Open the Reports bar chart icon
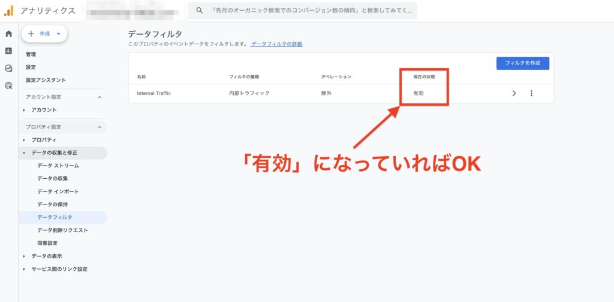This screenshot has width=614, height=302. (8, 51)
